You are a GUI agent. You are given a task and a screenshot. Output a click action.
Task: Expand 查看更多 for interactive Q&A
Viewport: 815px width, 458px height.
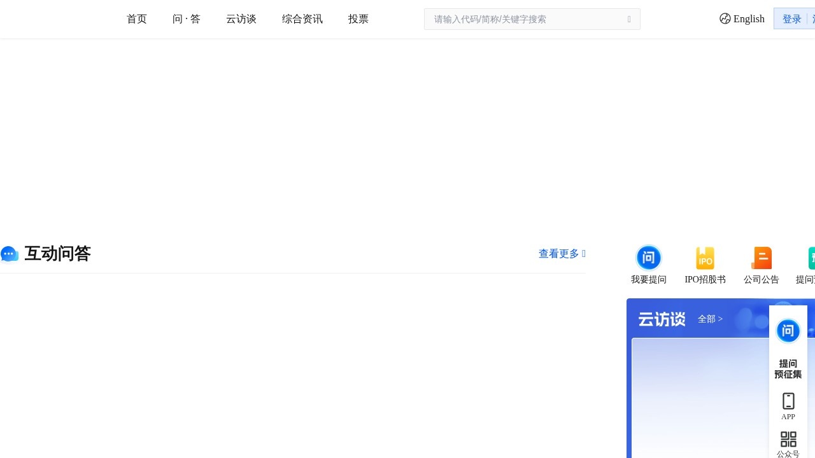pyautogui.click(x=558, y=253)
